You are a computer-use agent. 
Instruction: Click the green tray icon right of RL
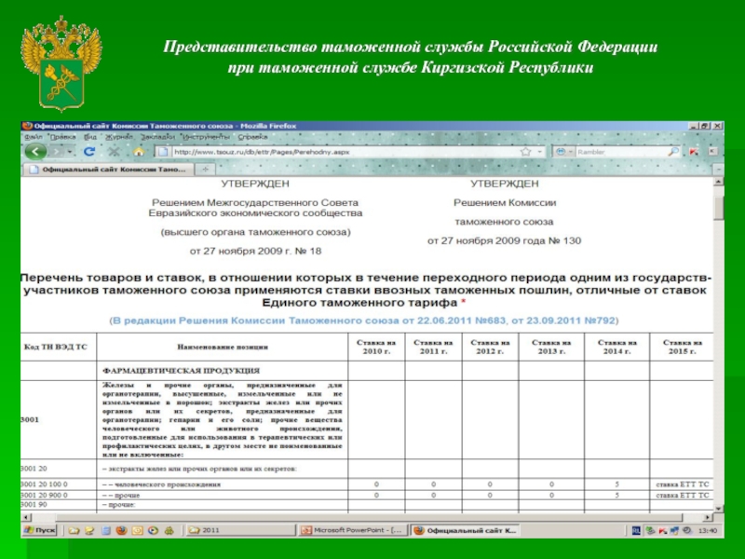pos(650,530)
